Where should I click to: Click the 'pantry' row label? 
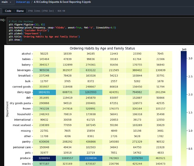point(26,142)
